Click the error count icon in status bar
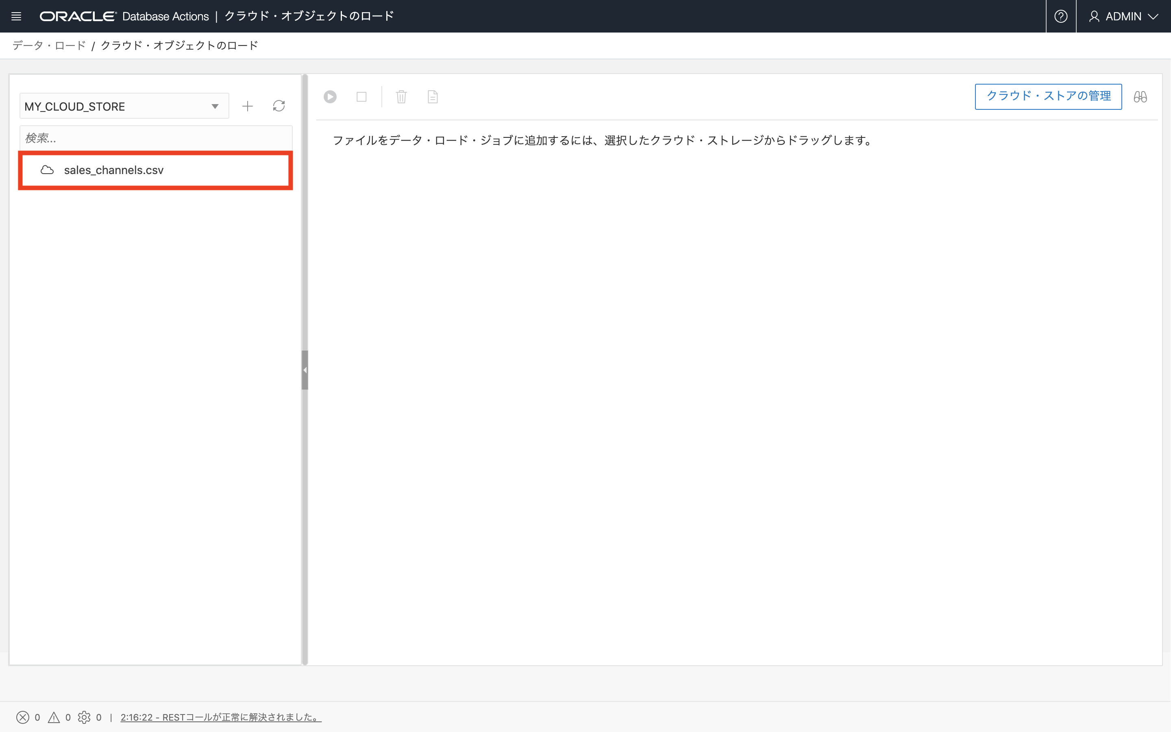 click(23, 717)
